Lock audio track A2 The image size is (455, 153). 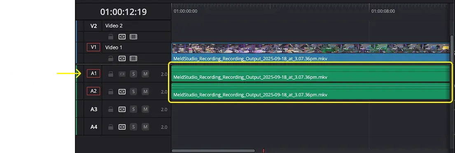click(x=110, y=92)
